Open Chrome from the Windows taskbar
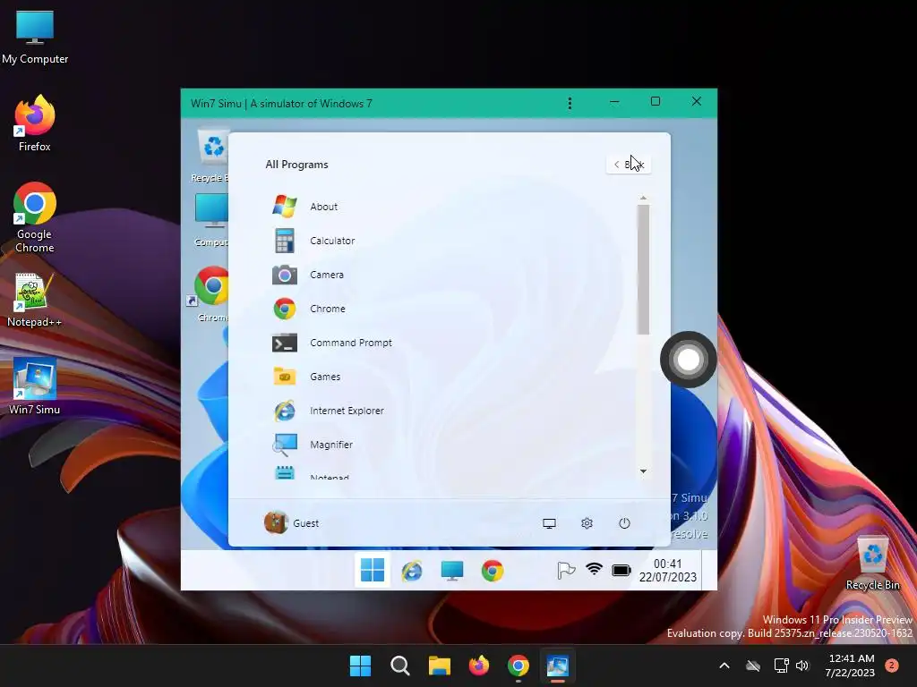This screenshot has height=687, width=917. point(518,666)
